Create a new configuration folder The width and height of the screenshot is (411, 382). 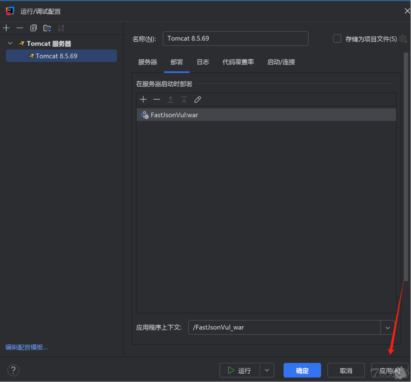coord(47,28)
